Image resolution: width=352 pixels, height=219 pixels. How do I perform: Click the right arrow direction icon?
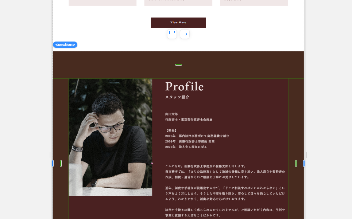pos(185,34)
